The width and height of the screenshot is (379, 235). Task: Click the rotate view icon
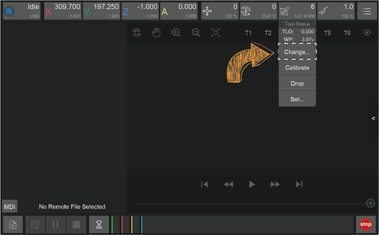(x=137, y=33)
